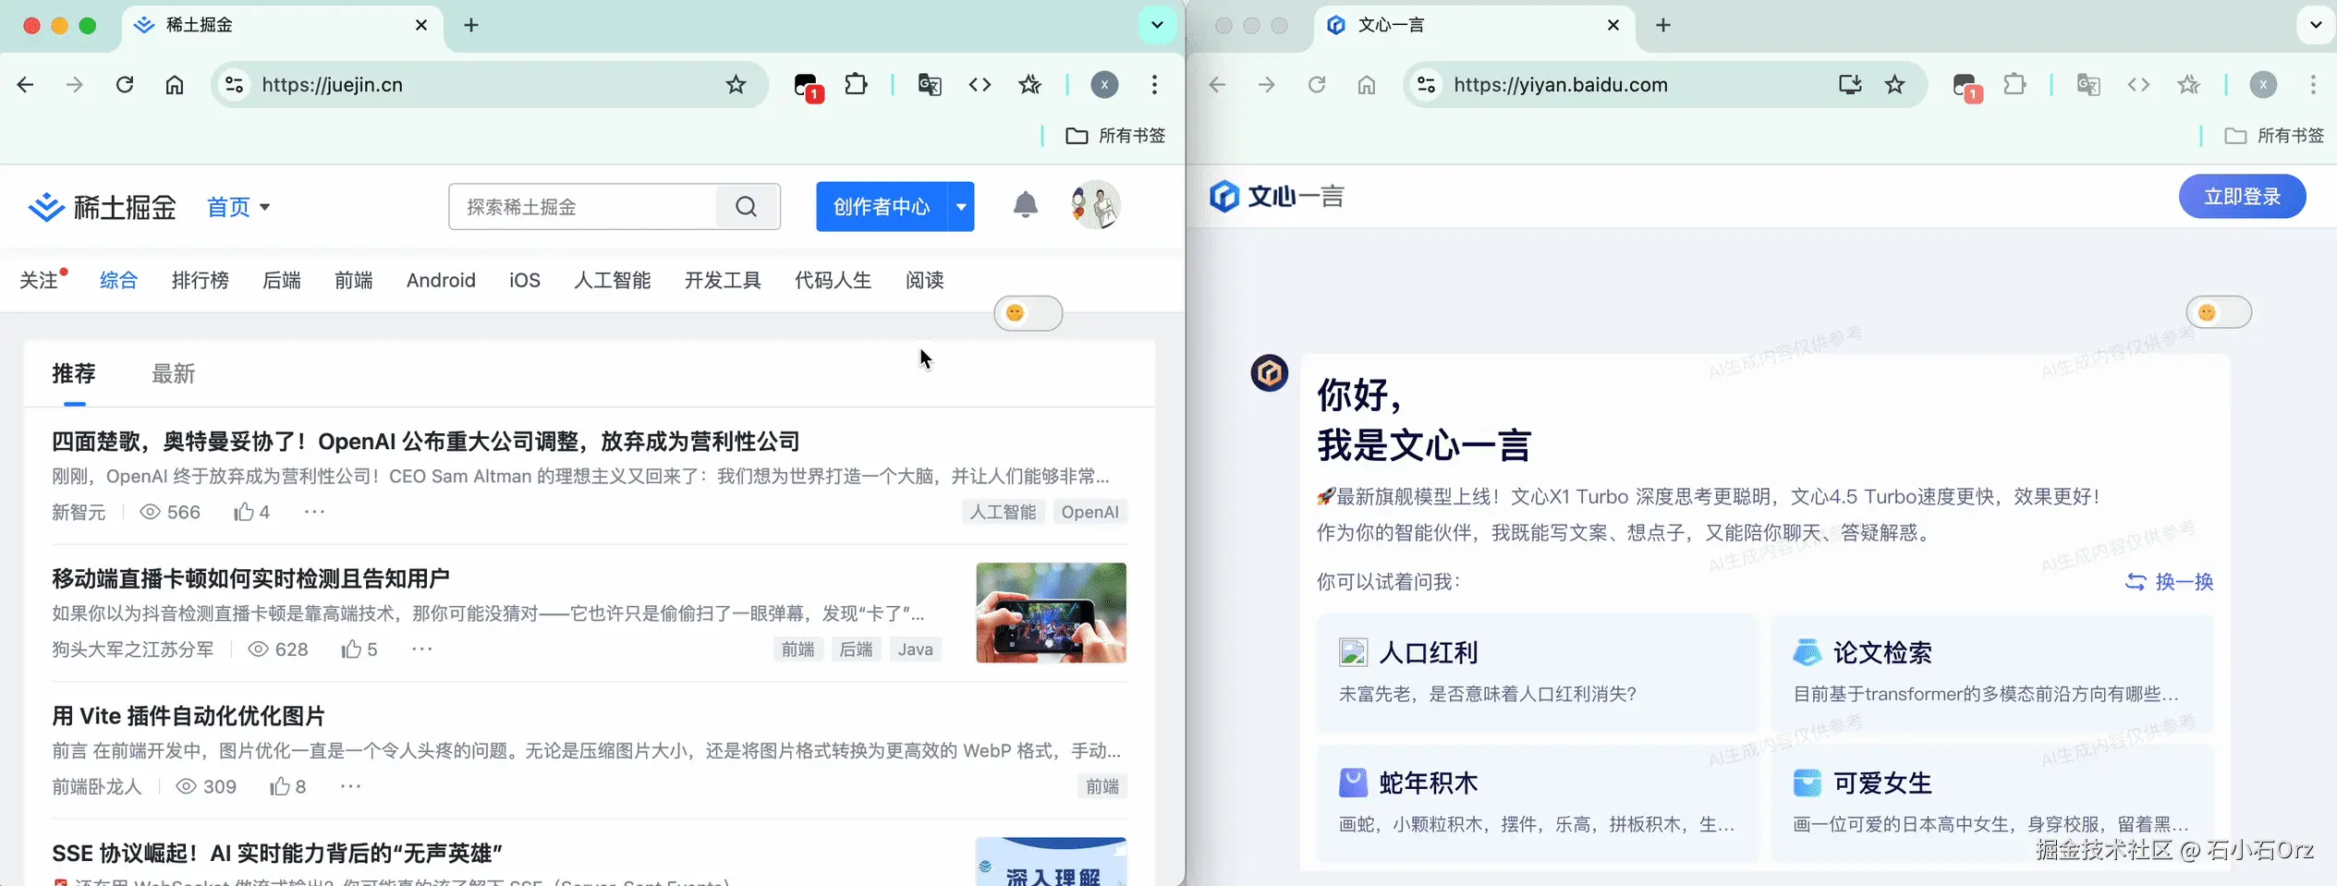Open Chrome menu in juejin window
The image size is (2337, 886).
pyautogui.click(x=1154, y=85)
